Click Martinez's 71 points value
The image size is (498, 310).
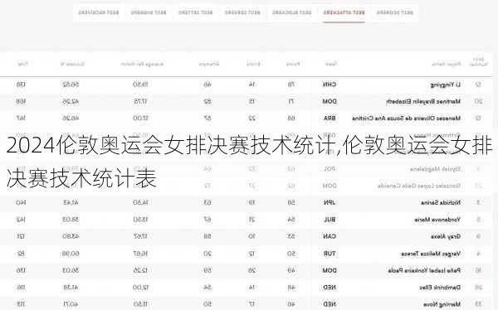pyautogui.click(x=291, y=101)
